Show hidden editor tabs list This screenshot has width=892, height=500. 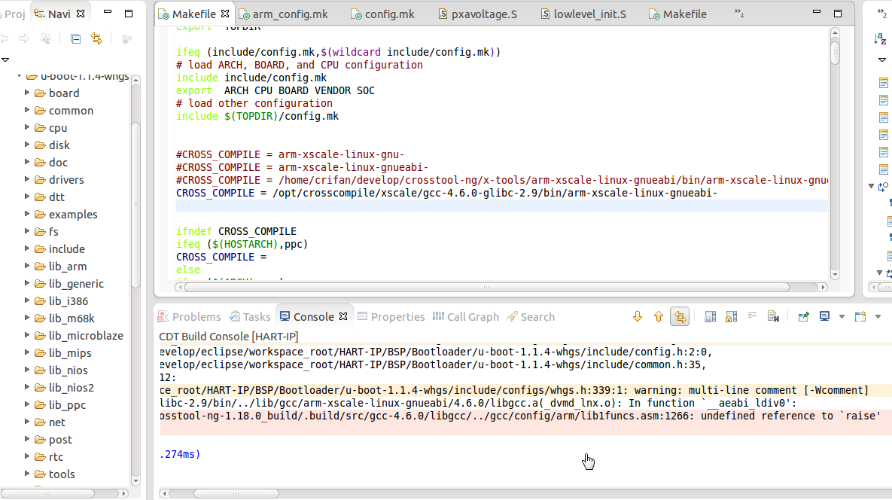coord(739,14)
